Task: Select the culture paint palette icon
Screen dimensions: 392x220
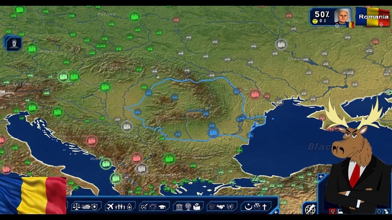Action: pyautogui.click(x=143, y=207)
